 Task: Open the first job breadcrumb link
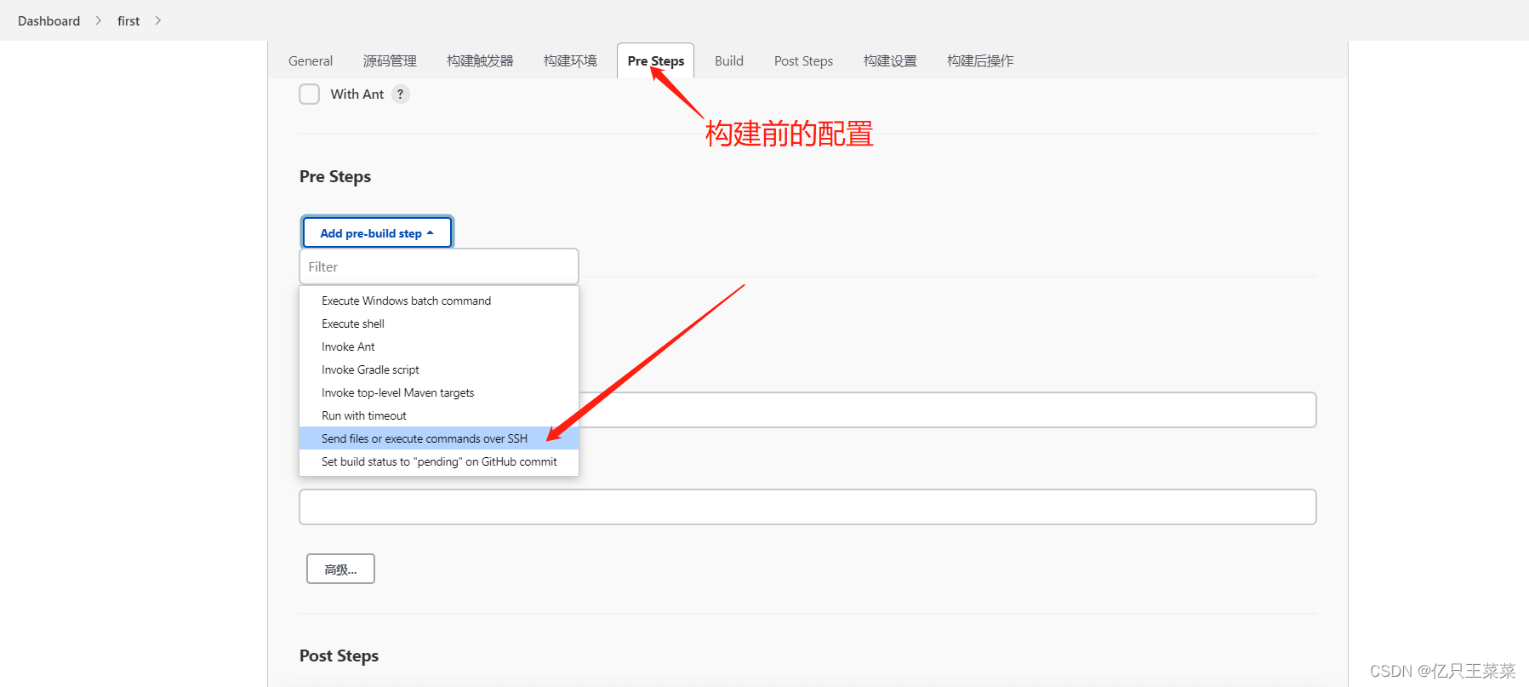[128, 20]
